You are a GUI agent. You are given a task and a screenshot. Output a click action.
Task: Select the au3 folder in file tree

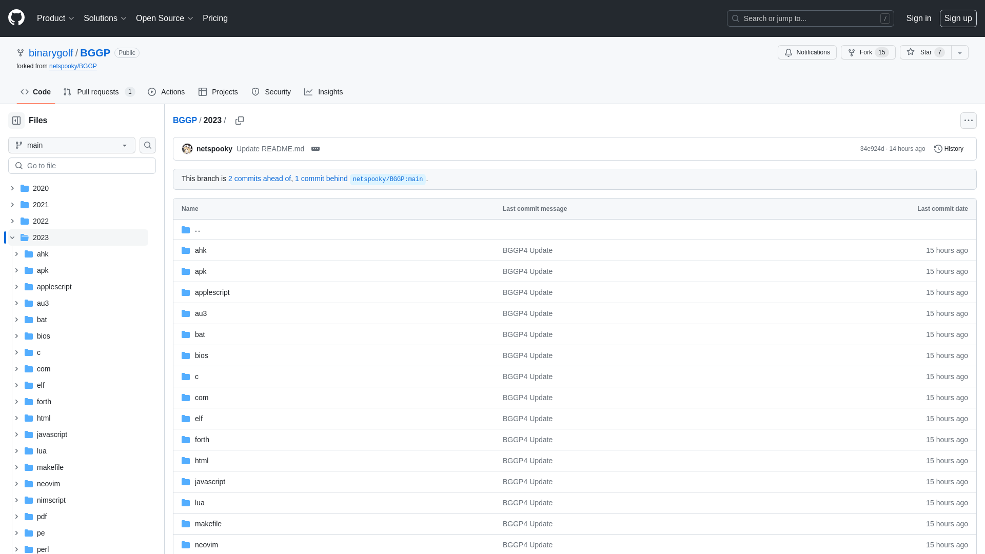click(x=43, y=303)
